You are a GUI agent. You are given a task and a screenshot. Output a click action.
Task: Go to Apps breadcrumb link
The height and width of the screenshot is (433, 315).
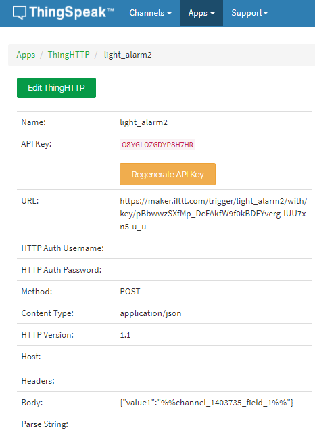coord(26,55)
